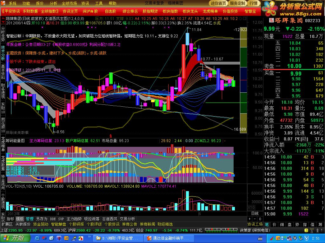Switch to 分时走势 in the left sidebar
This screenshot has width=325, height=243.
pyautogui.click(x=3, y=34)
